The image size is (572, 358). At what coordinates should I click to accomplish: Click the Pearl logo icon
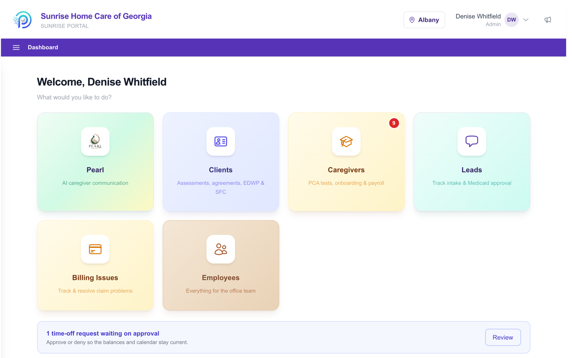tap(95, 142)
